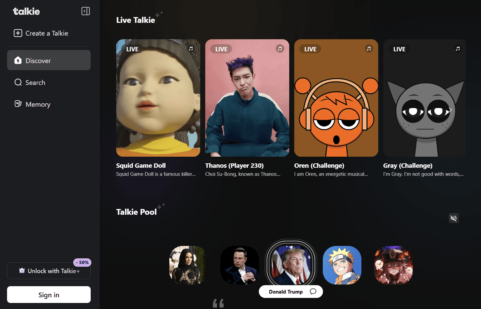This screenshot has height=309, width=481.
Task: Click LIVE badge on Thanos card
Action: pyautogui.click(x=221, y=49)
